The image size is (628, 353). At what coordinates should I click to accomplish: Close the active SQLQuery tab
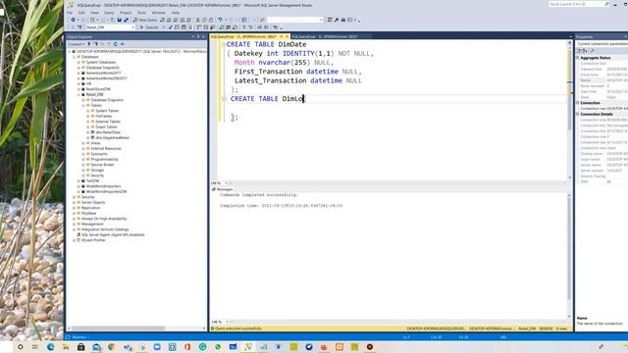[x=287, y=36]
